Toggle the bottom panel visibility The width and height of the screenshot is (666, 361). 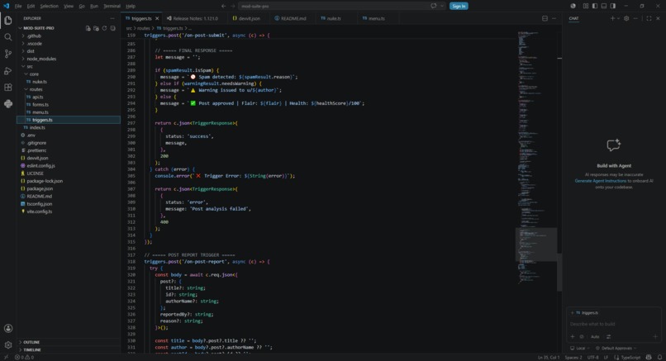[x=603, y=6]
